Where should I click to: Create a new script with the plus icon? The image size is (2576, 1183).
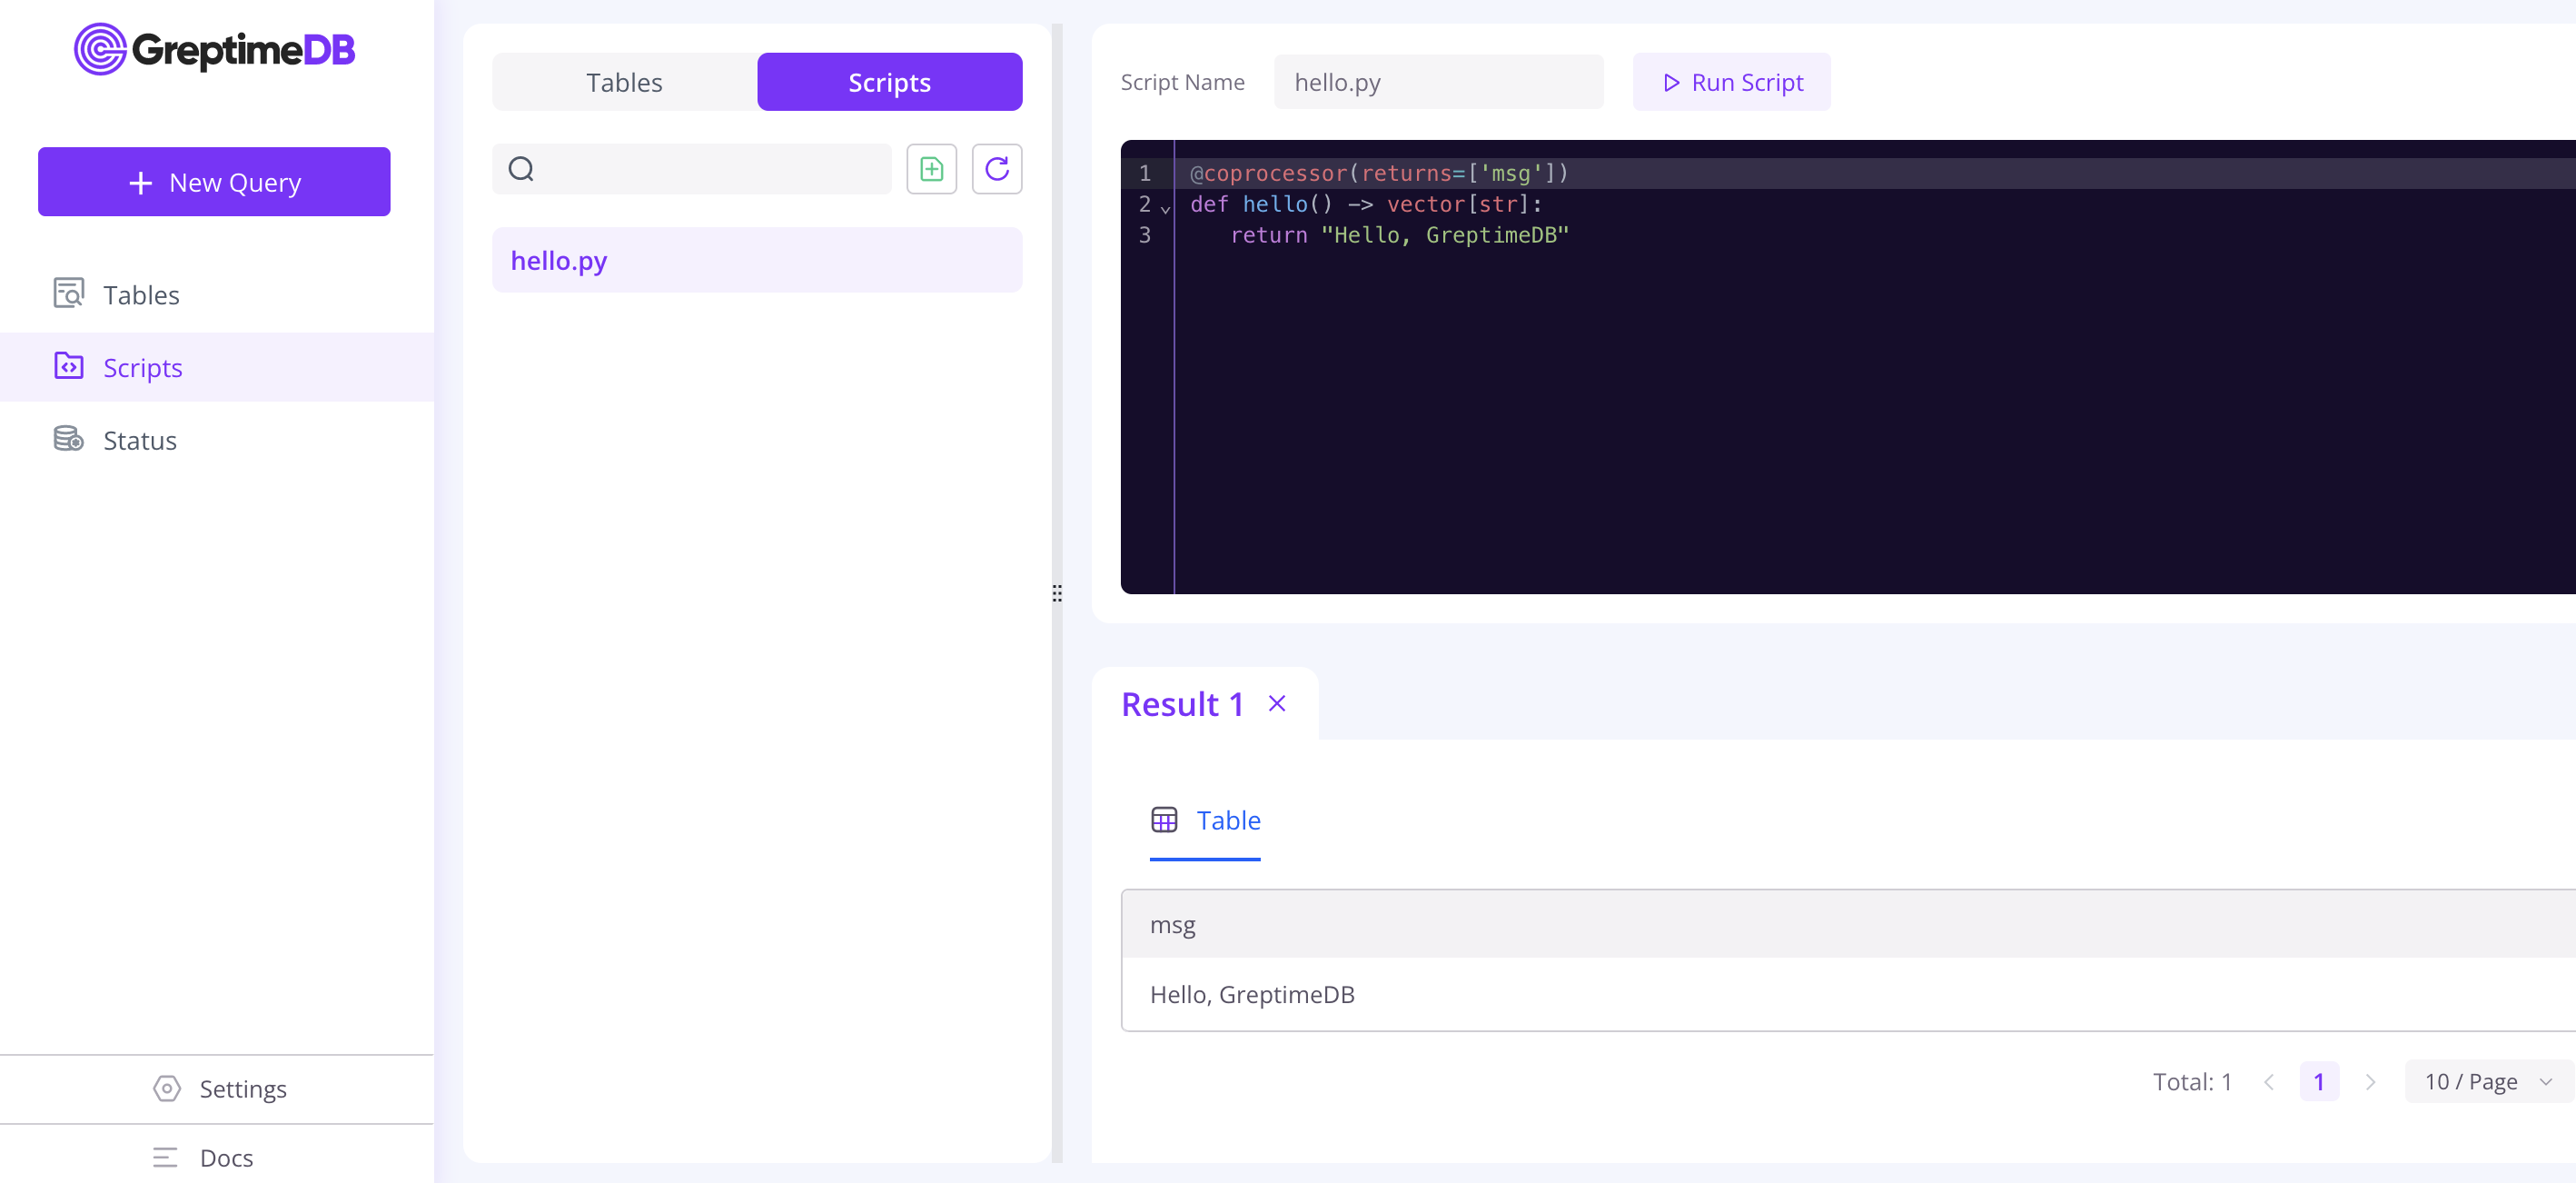click(931, 169)
